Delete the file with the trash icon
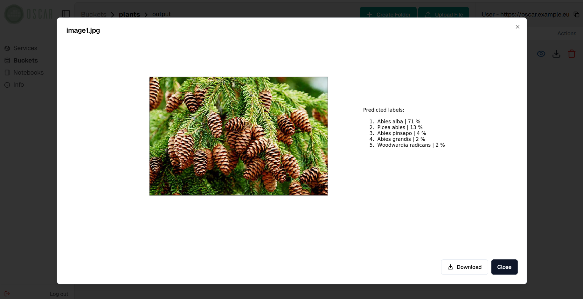Image resolution: width=583 pixels, height=299 pixels. [x=572, y=54]
